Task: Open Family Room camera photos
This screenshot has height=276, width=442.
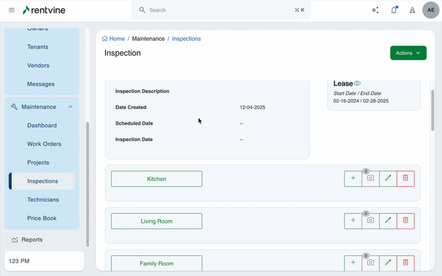Action: click(x=370, y=263)
